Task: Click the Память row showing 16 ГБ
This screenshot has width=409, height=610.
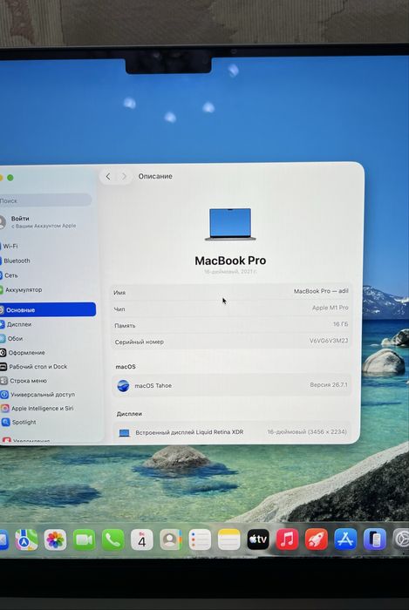Action: coord(232,325)
